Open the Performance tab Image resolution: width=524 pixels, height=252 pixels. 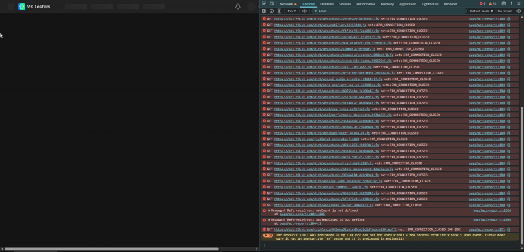pos(366,4)
